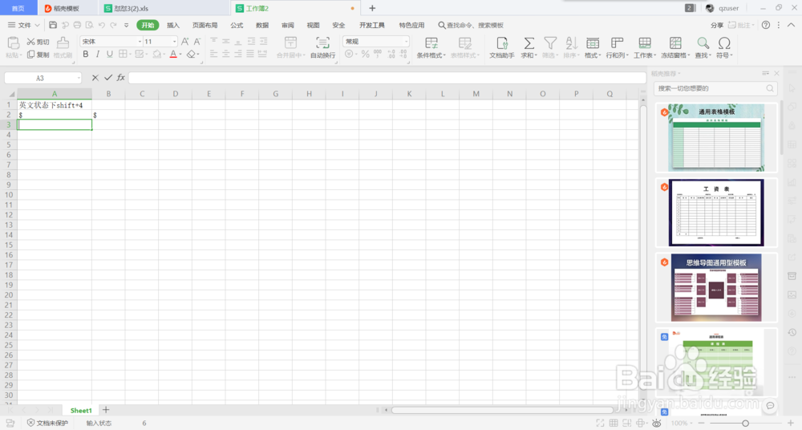Click the 格式刷 format painter icon
This screenshot has height=430, width=802.
63,47
